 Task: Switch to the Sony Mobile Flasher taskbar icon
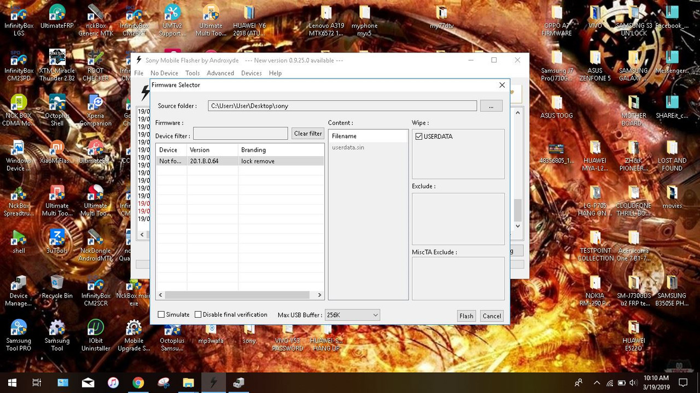(213, 383)
